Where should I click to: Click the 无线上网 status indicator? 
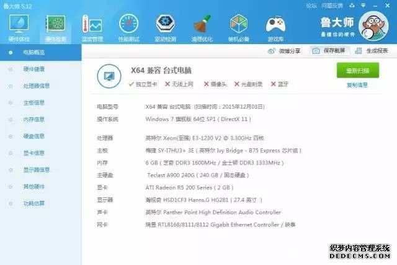point(179,84)
